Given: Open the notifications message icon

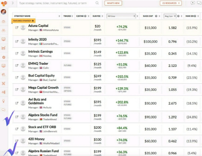Looking at the screenshot, I should [x=193, y=3].
